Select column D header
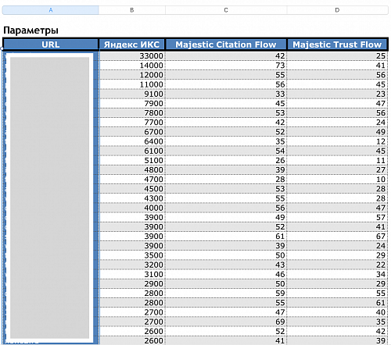 coord(337,10)
